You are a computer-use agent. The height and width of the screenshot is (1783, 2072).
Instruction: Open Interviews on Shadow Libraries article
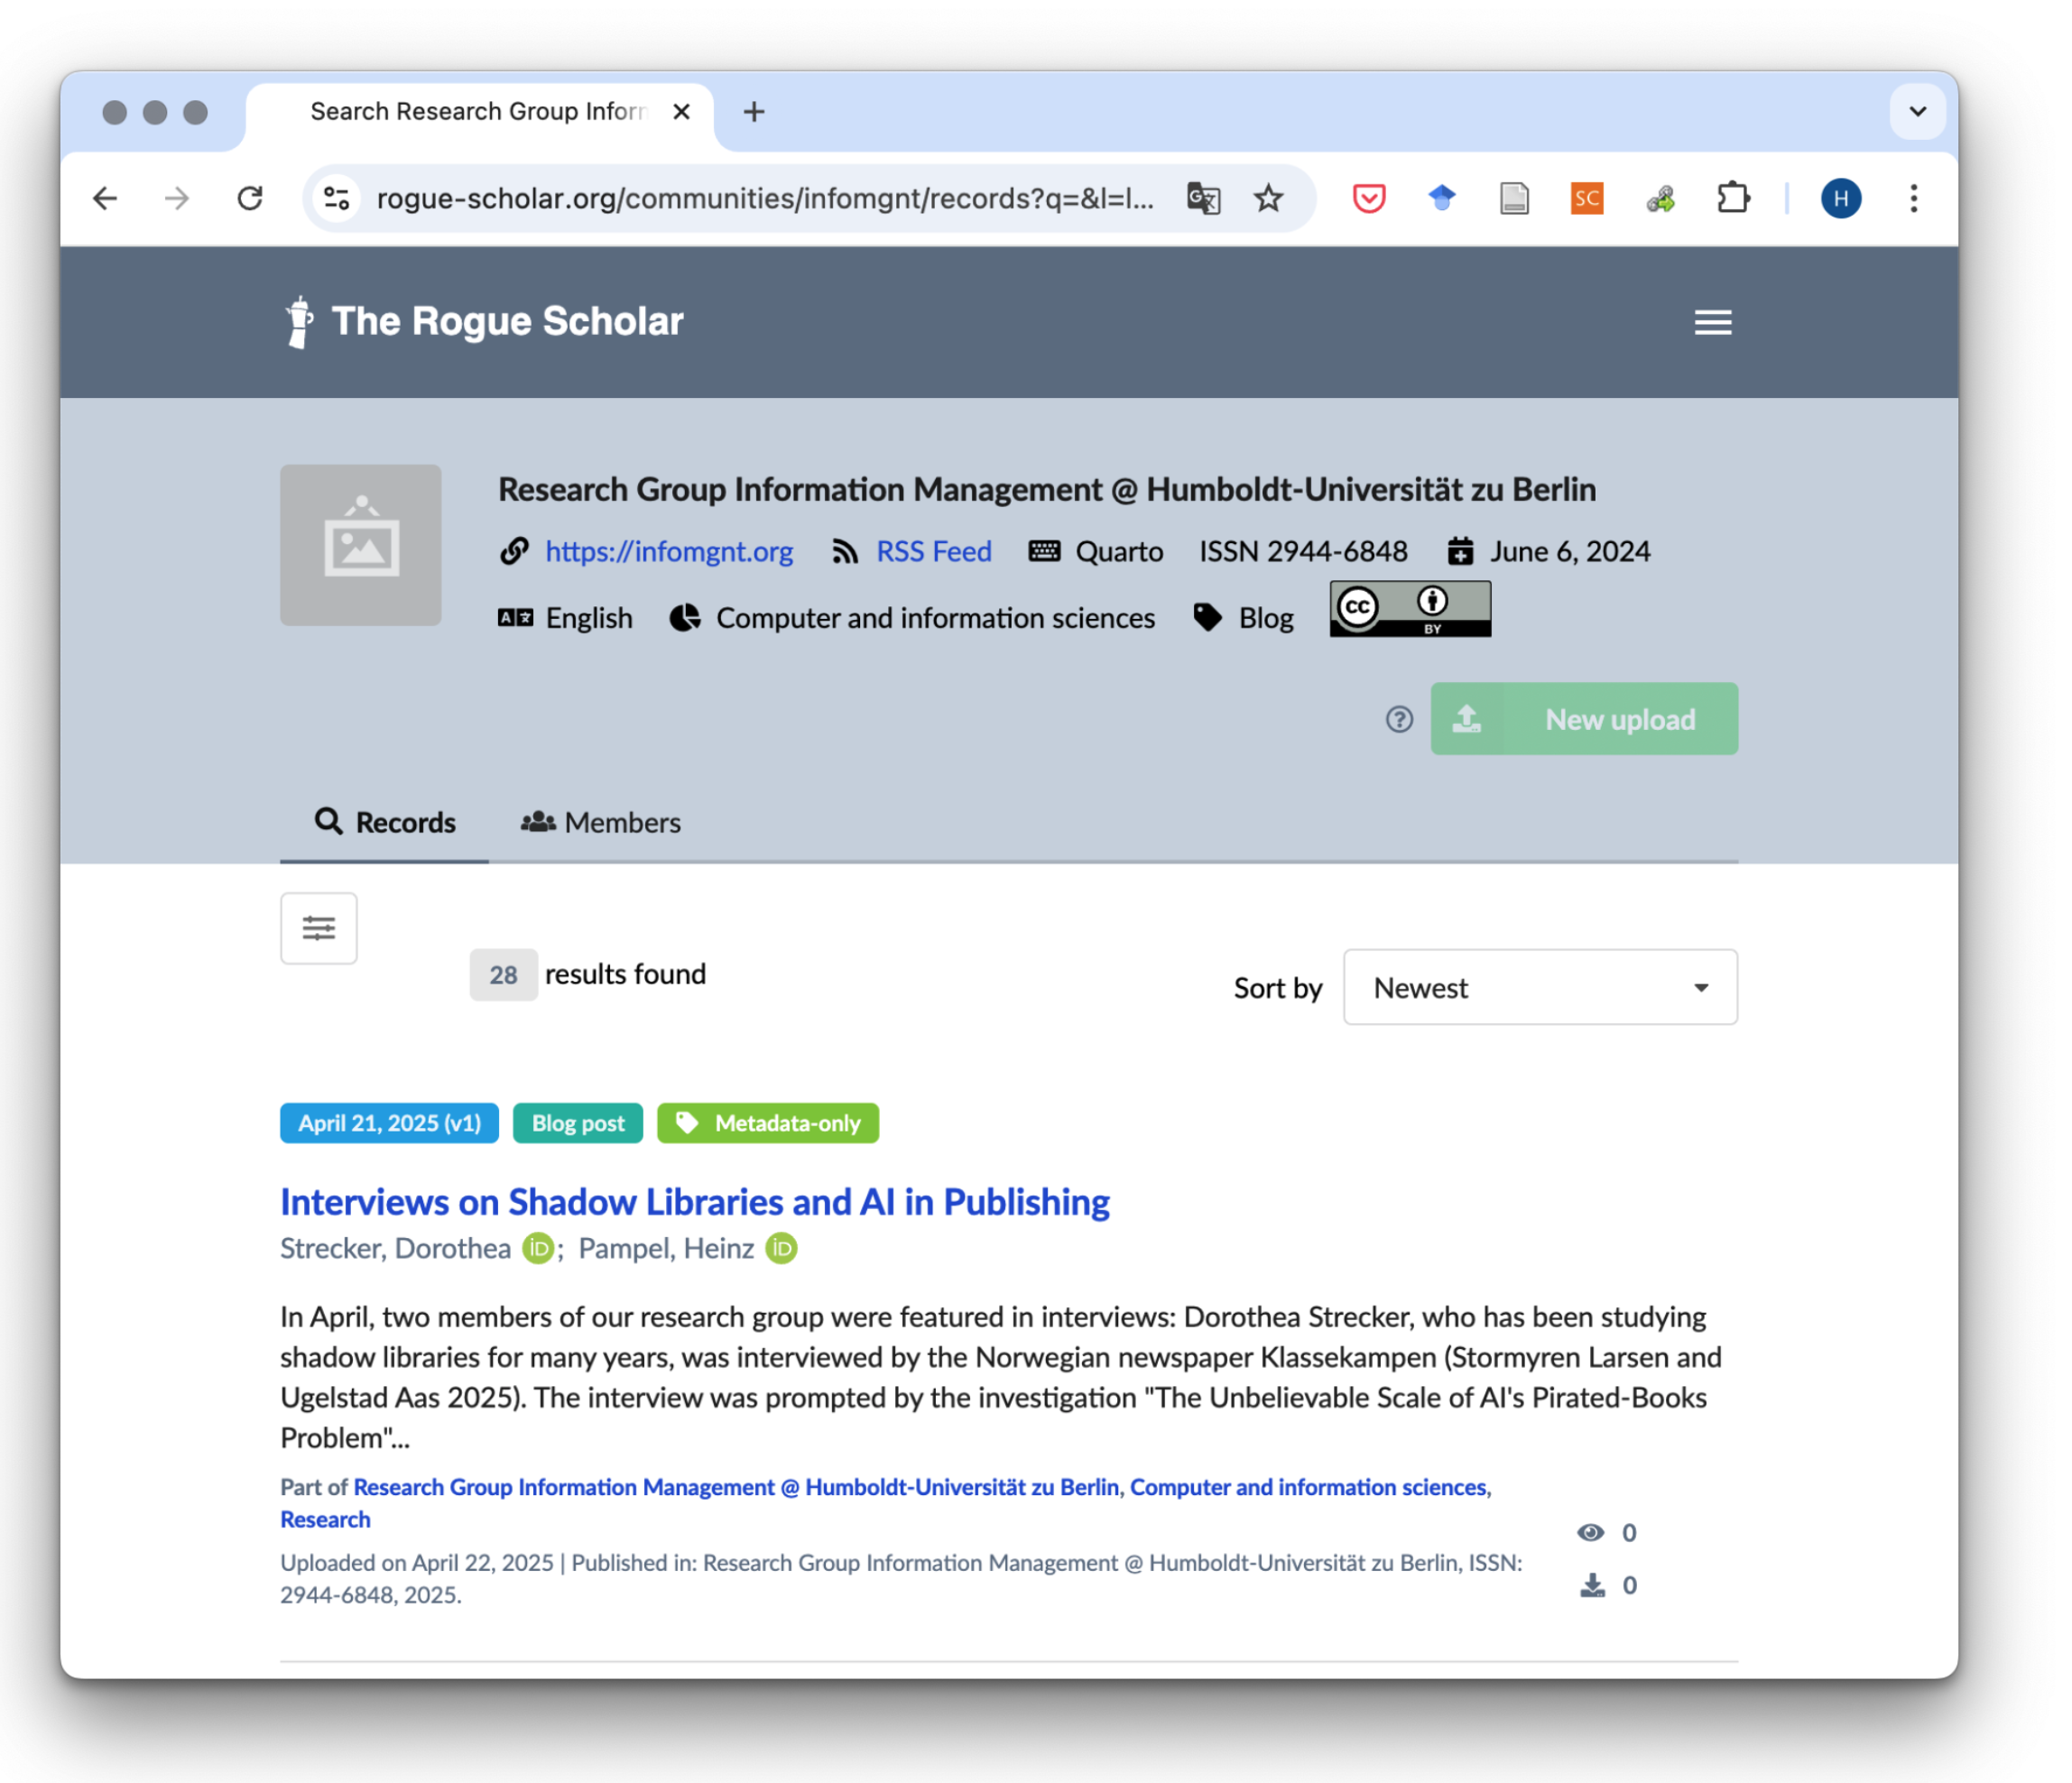tap(695, 1201)
